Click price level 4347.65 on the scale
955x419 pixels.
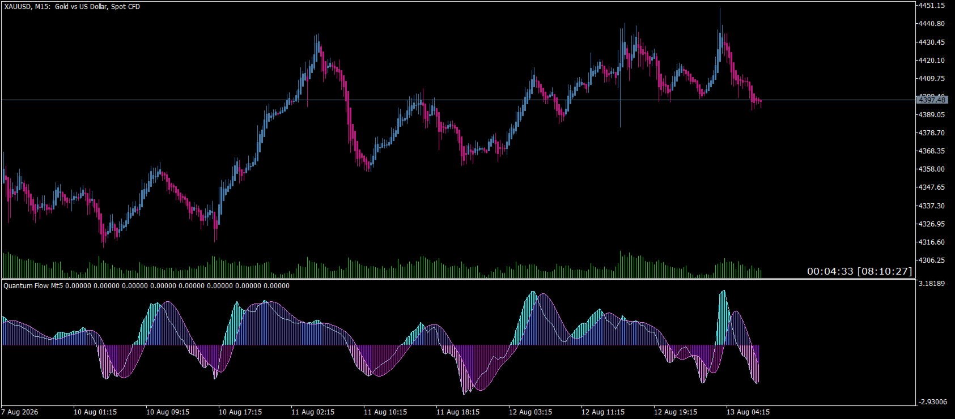932,187
